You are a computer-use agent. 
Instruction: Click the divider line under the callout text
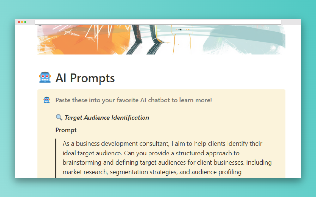[167, 108]
